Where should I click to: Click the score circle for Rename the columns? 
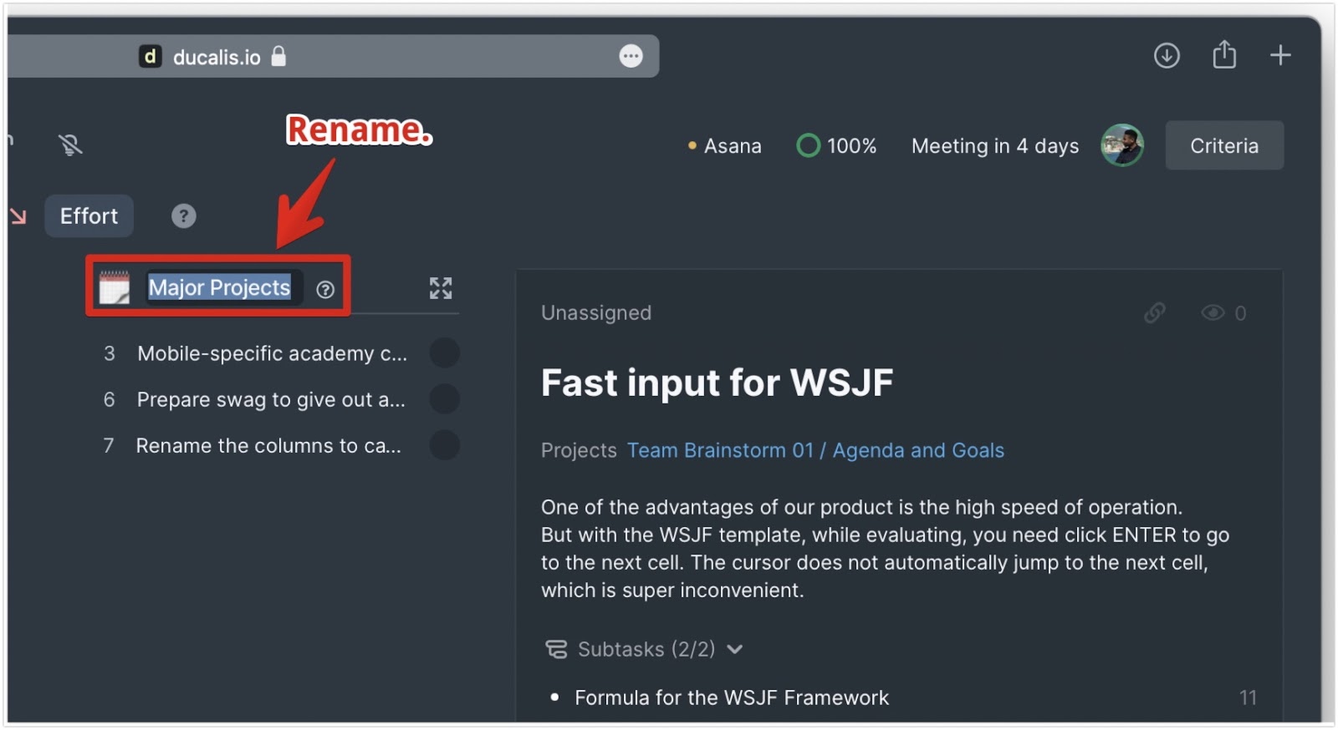pos(444,445)
